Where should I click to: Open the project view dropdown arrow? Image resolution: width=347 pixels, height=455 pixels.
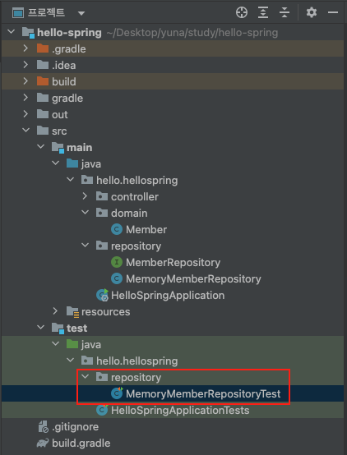[x=81, y=13]
